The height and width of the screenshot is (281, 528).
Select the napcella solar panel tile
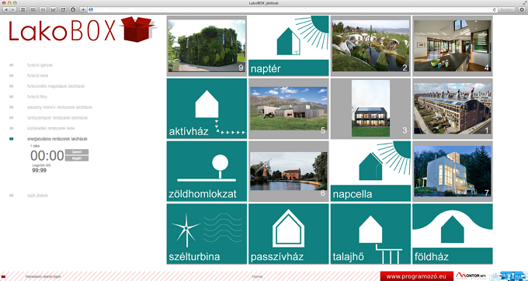tap(370, 171)
